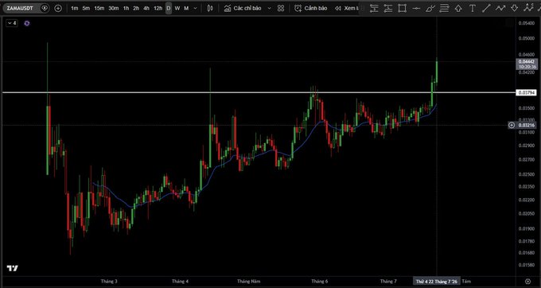Select the trend line tool
The image size is (541, 288).
pos(486,8)
